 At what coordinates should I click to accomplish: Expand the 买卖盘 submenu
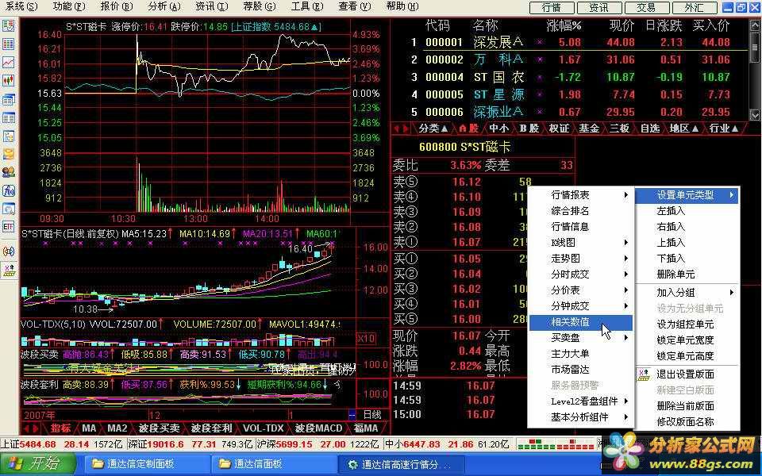pyautogui.click(x=581, y=338)
